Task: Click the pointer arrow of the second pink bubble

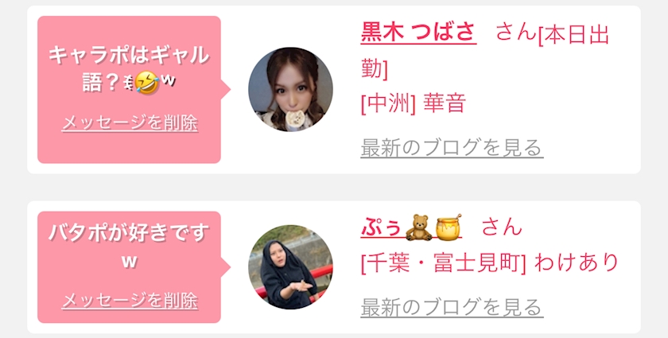Action: [x=225, y=267]
